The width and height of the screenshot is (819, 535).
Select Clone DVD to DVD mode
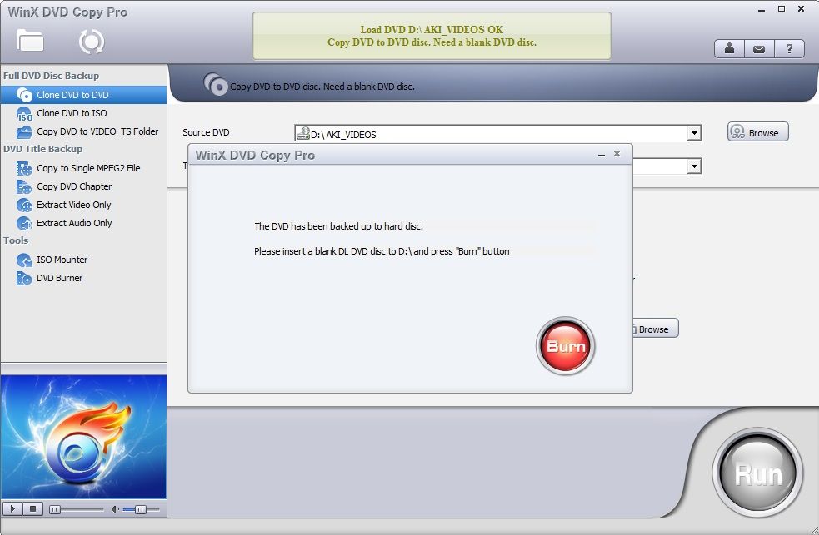83,95
